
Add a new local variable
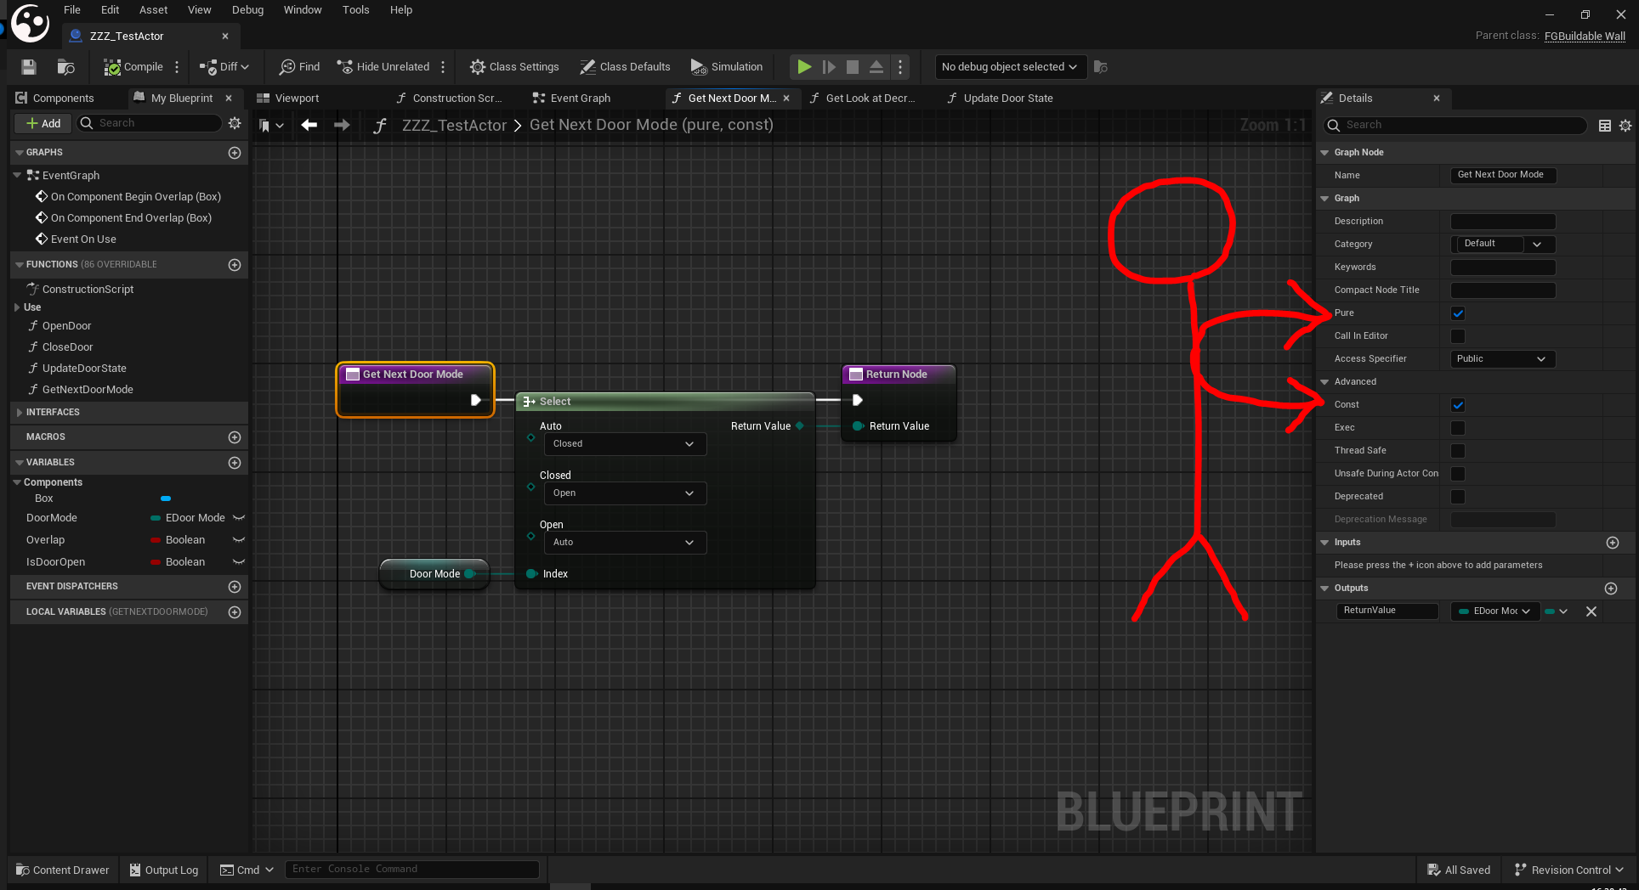coord(235,612)
